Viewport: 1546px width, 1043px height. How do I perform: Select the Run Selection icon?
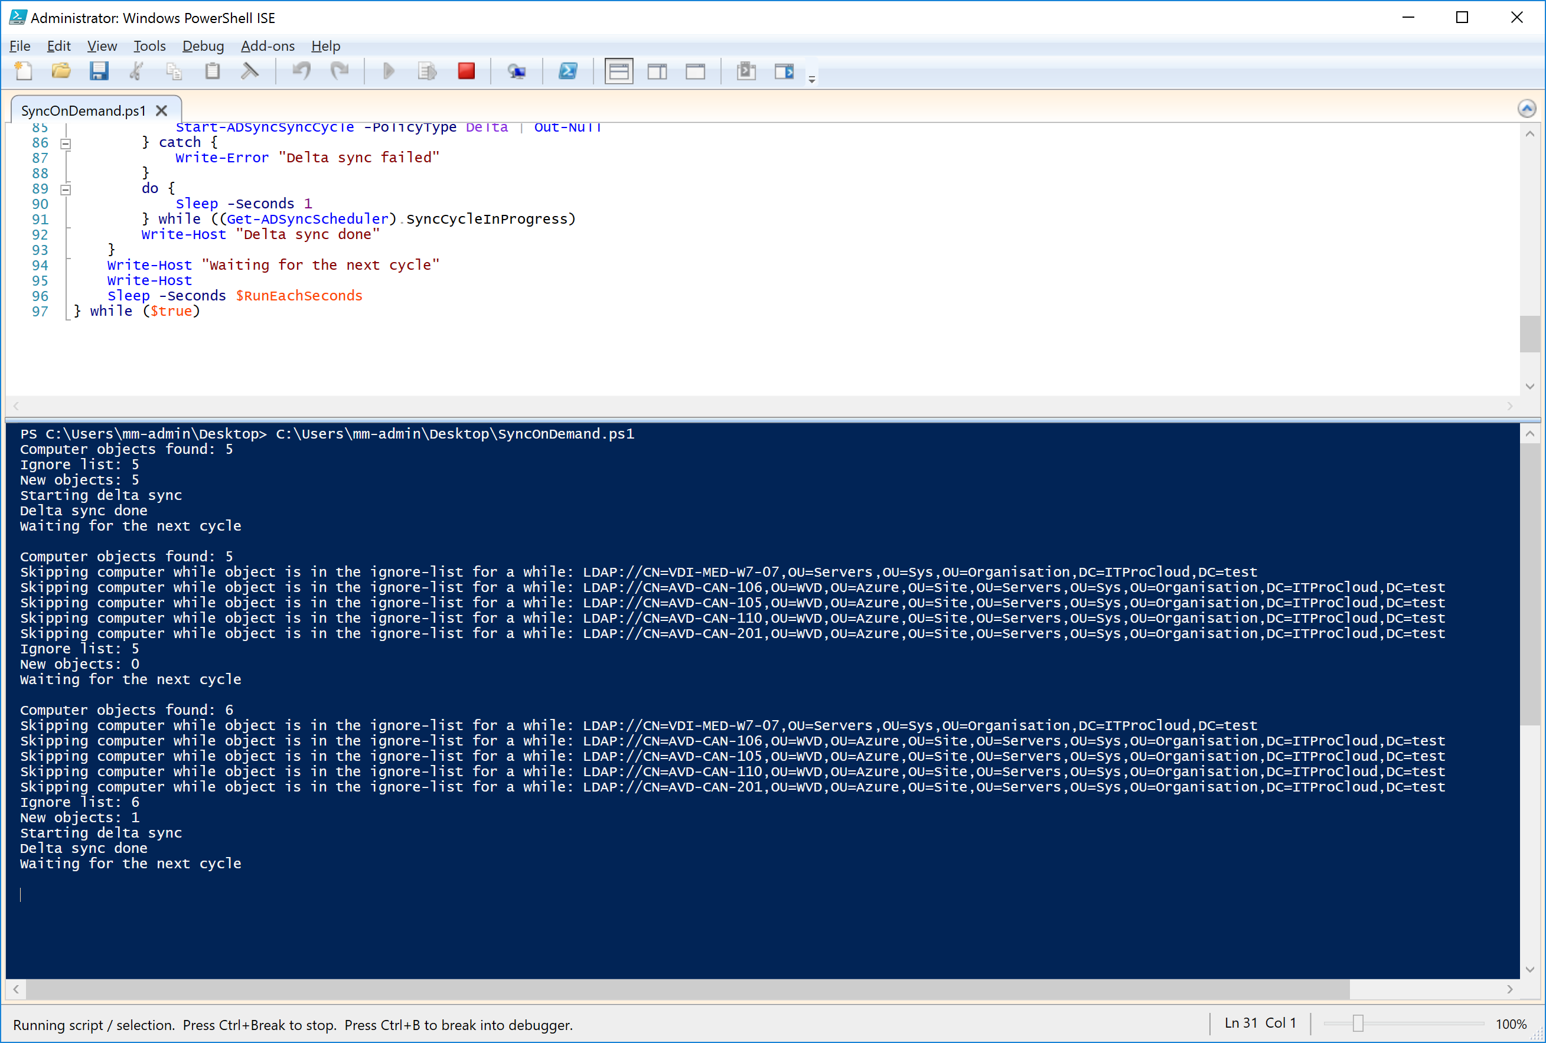[x=427, y=70]
